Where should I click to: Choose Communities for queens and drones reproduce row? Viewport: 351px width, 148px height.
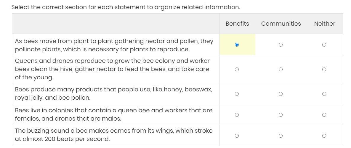tap(281, 69)
